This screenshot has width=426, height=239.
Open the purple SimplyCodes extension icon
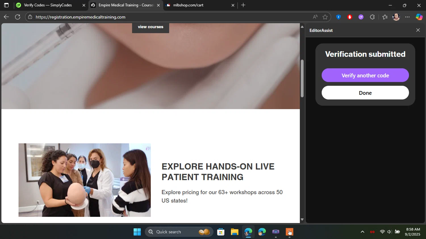(361, 17)
